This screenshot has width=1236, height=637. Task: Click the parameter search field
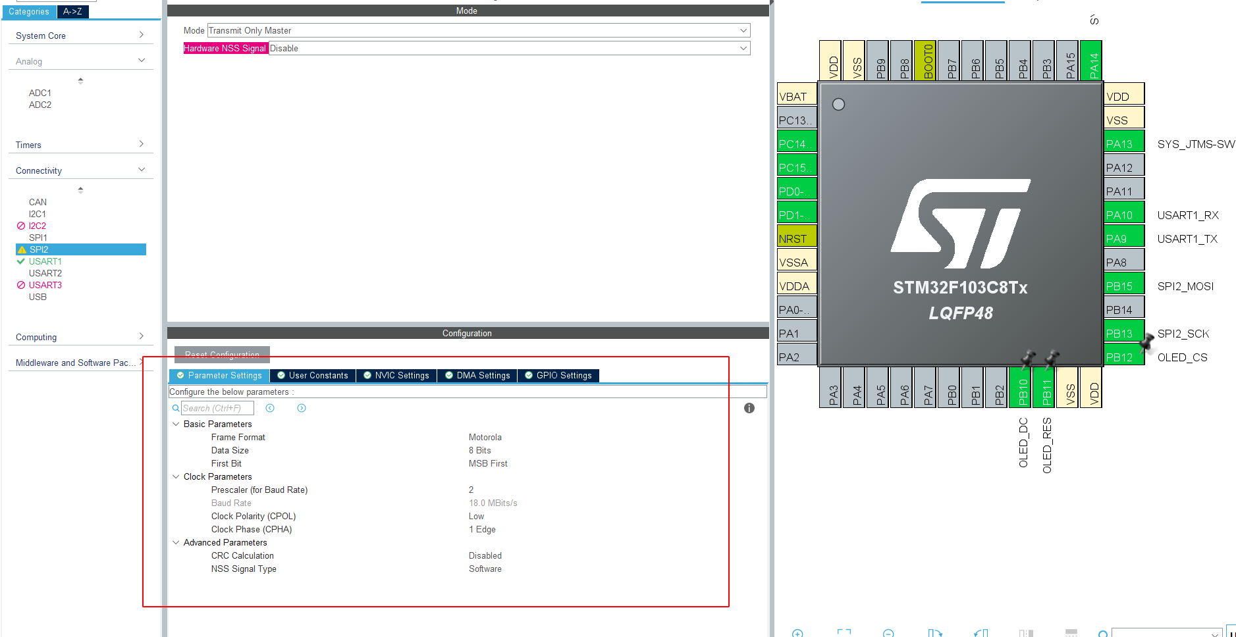point(217,408)
